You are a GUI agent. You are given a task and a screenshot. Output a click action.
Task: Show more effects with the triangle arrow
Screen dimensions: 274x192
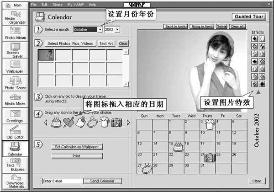point(258,92)
